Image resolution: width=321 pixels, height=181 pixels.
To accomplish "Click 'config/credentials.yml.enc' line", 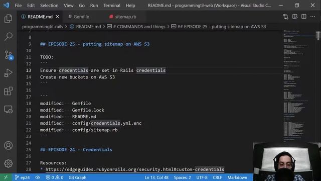I will [x=91, y=123].
